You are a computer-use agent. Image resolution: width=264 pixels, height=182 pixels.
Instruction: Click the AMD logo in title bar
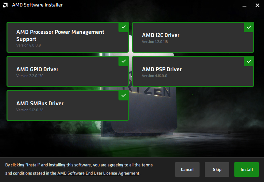[x=5, y=5]
